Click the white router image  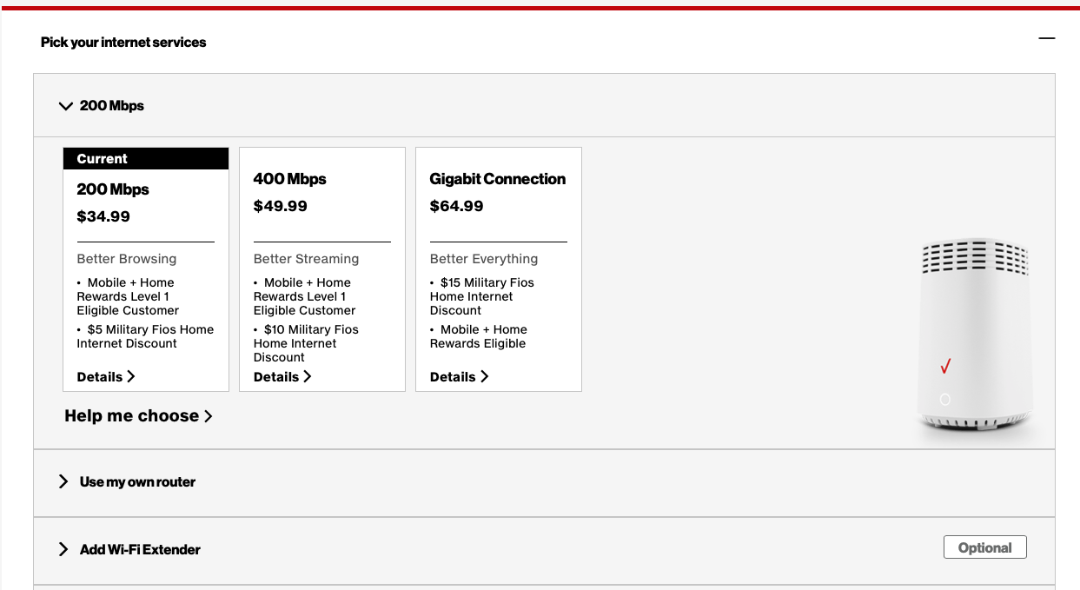pyautogui.click(x=974, y=336)
